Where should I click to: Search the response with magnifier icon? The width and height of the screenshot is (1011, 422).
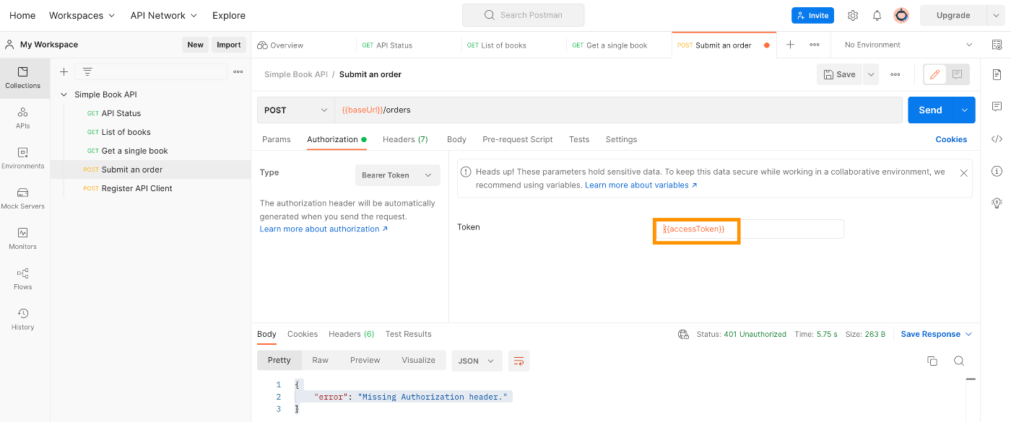(959, 361)
